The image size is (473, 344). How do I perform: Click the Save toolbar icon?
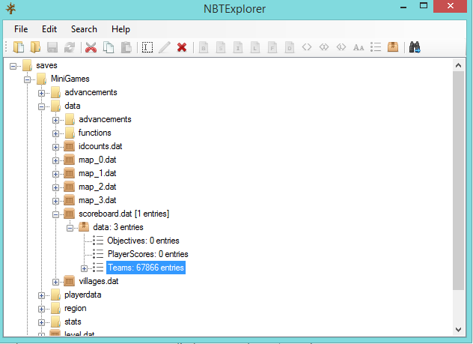click(52, 47)
